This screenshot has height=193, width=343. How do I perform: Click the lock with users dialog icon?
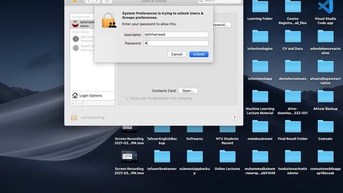tap(109, 20)
